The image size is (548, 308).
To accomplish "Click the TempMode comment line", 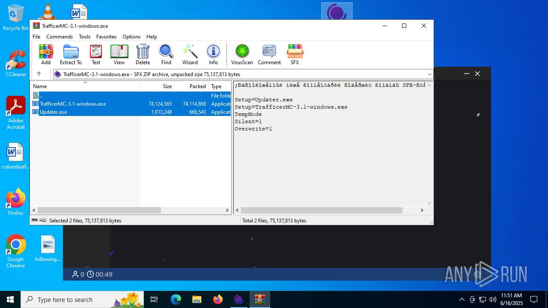I will tap(248, 114).
